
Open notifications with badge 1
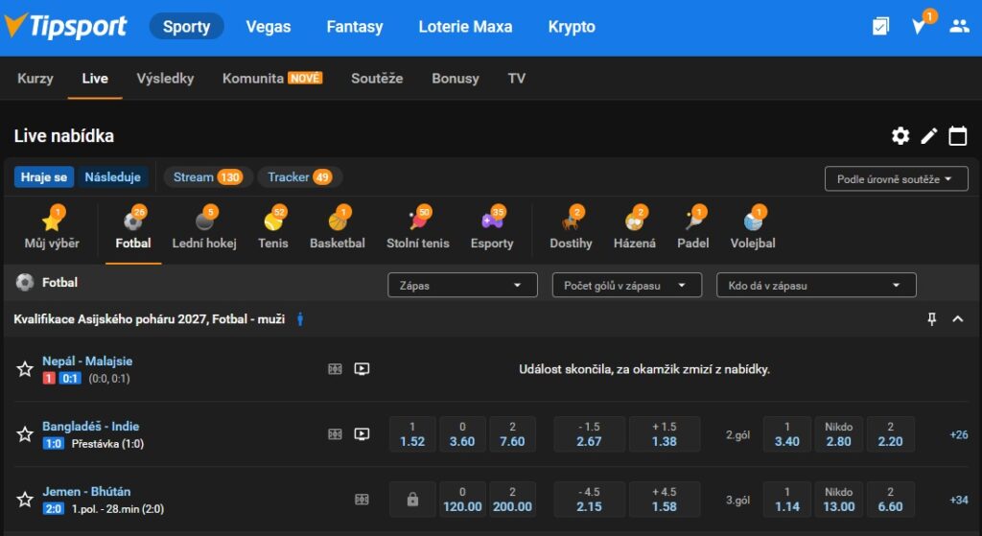919,27
